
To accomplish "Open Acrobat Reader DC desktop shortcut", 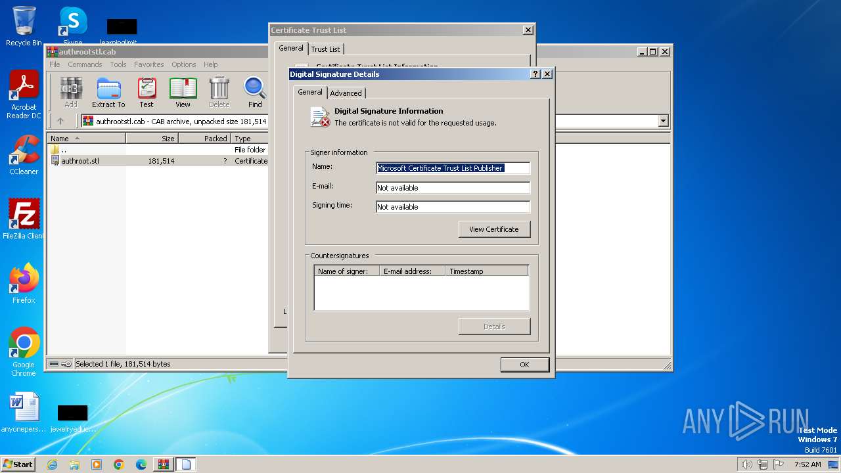I will pyautogui.click(x=24, y=95).
